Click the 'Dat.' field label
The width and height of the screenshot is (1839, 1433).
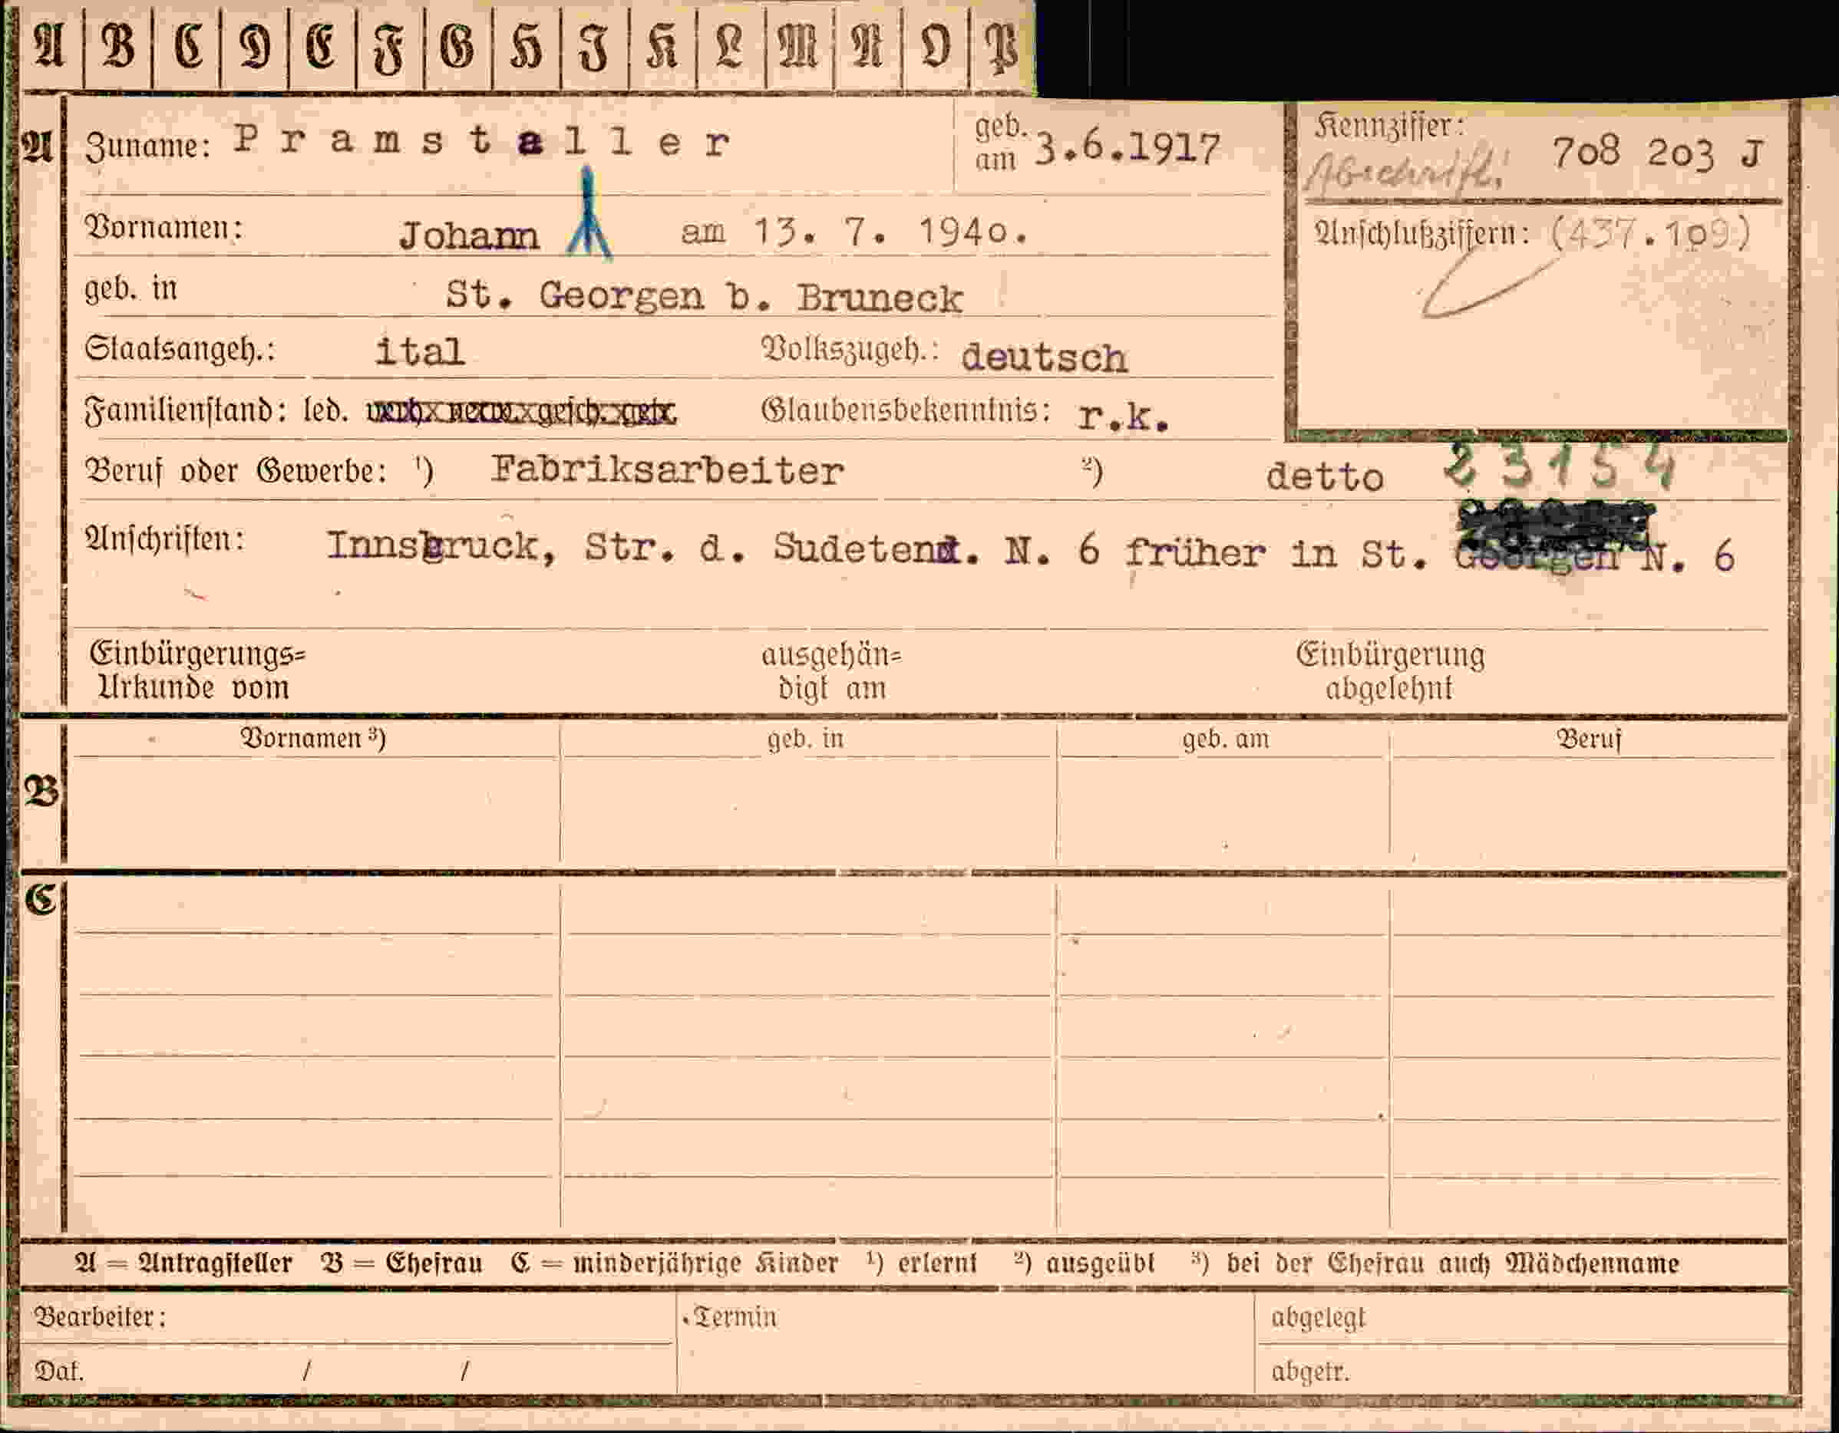(x=59, y=1372)
